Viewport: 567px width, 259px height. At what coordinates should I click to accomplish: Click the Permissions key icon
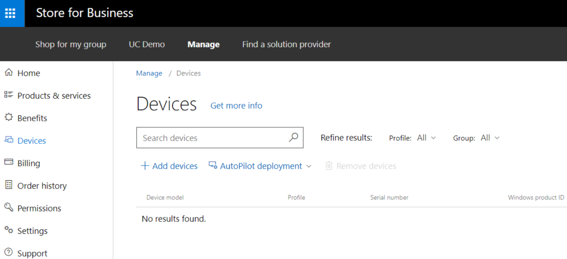(x=8, y=207)
